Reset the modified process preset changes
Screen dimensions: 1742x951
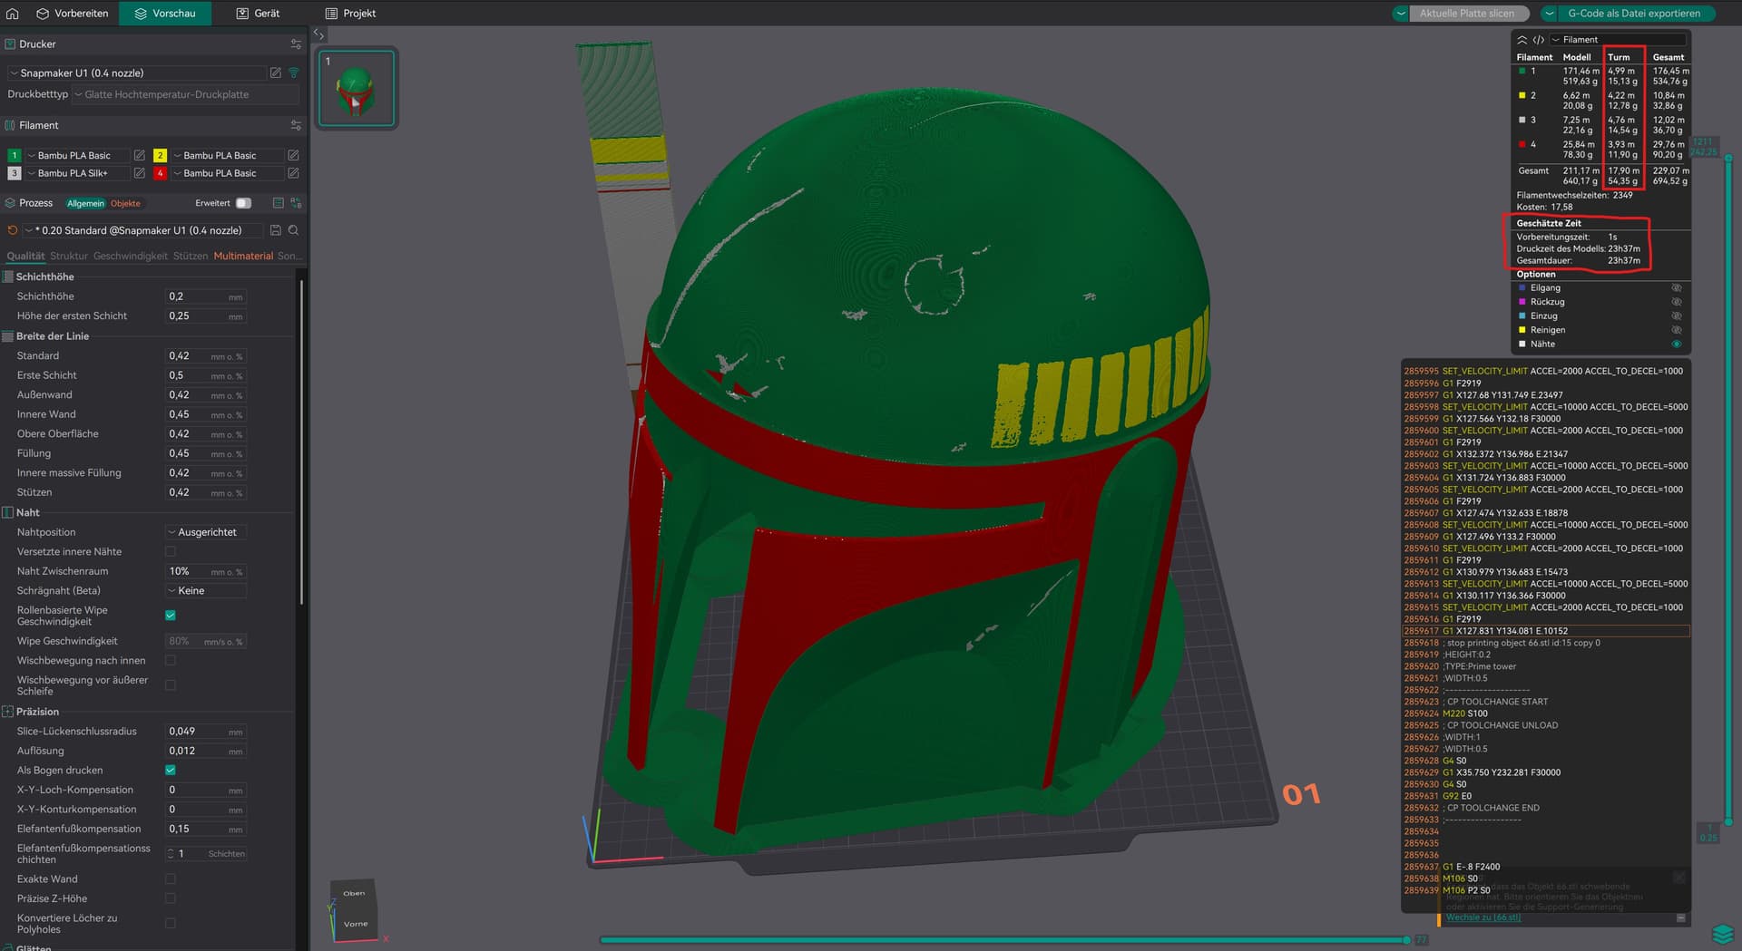(x=13, y=230)
